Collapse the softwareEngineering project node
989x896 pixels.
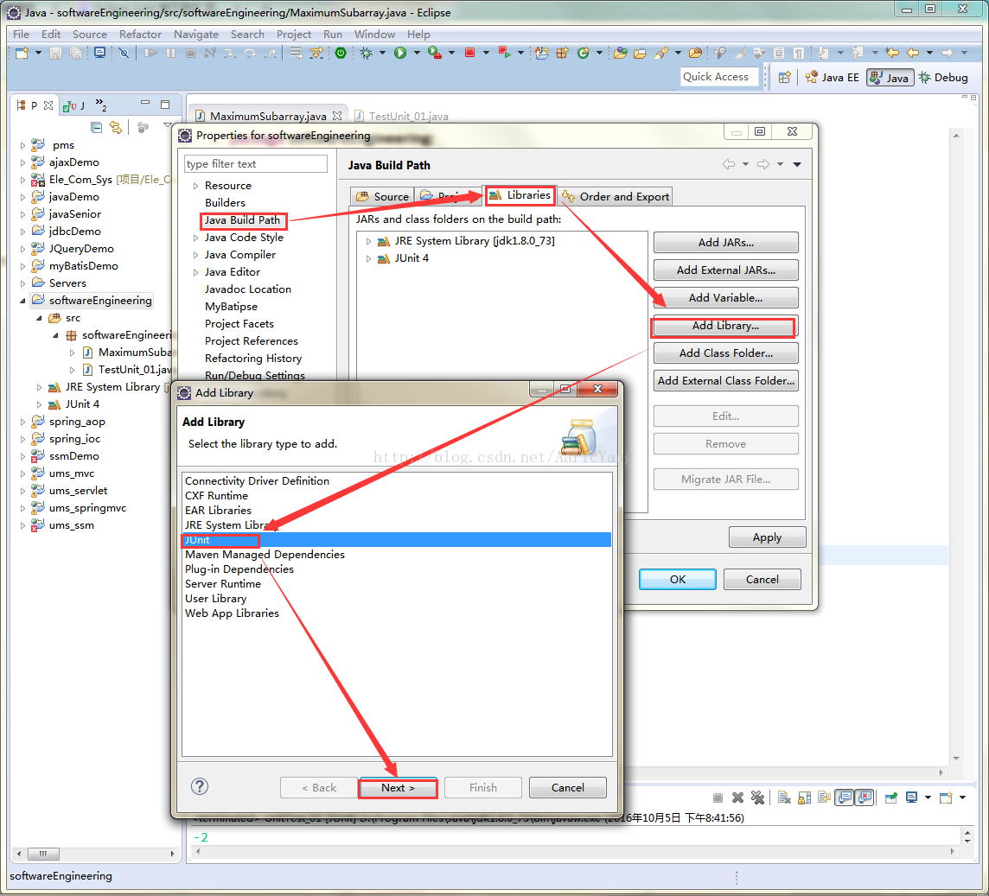click(x=22, y=301)
